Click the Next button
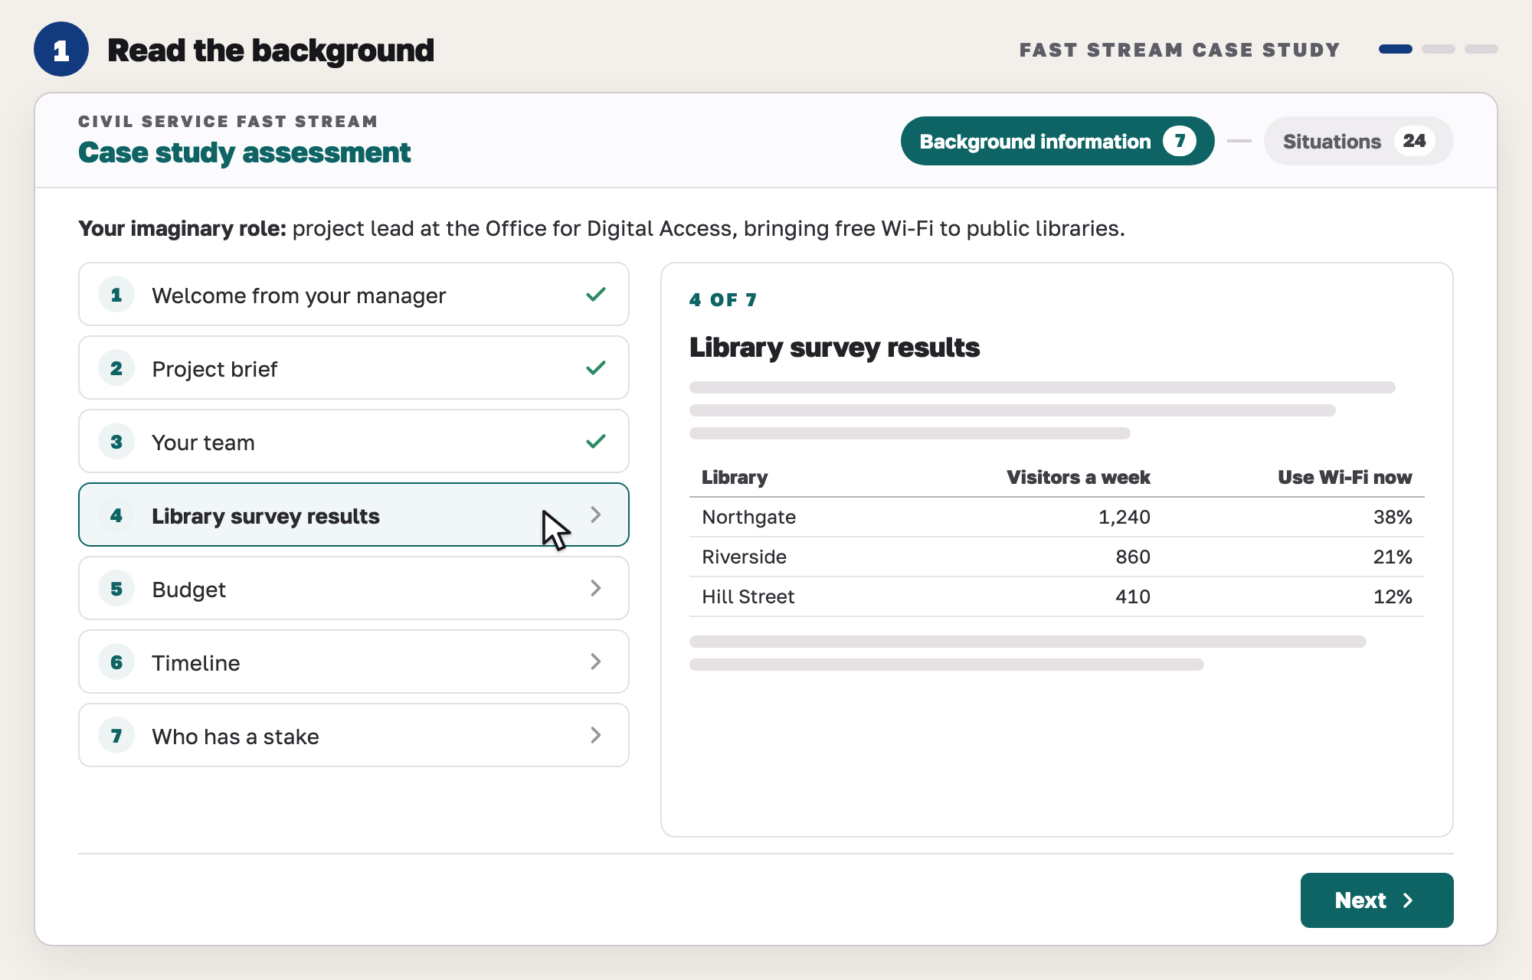The height and width of the screenshot is (980, 1532). [1377, 900]
